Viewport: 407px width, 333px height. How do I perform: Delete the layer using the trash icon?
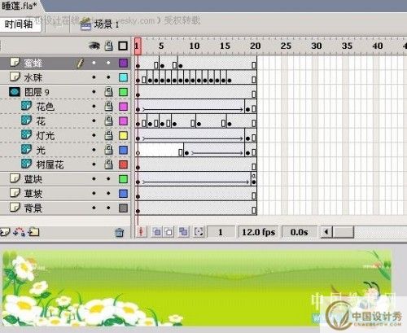(120, 232)
